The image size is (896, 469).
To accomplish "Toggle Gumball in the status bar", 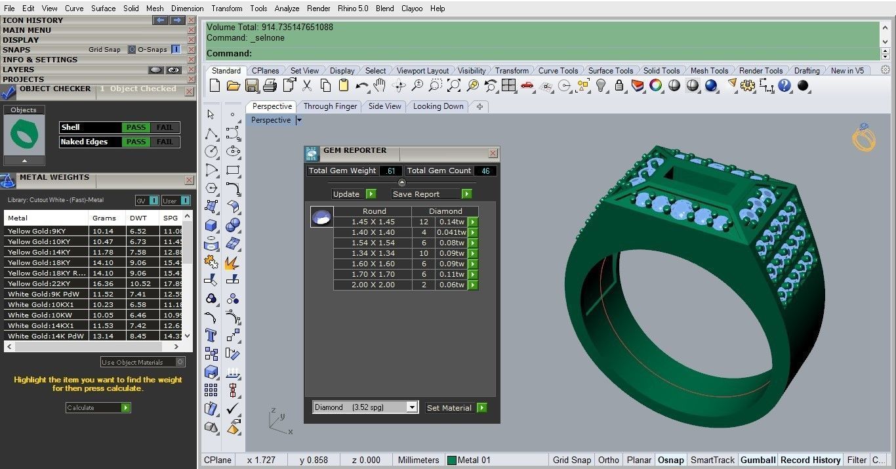I will tap(758, 460).
